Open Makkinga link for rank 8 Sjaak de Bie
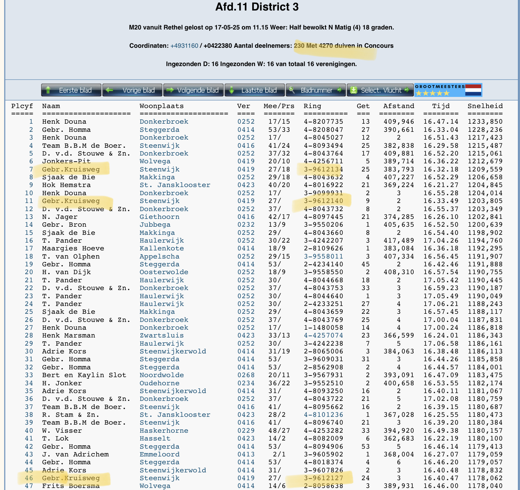This screenshot has height=490, width=520. tap(157, 177)
